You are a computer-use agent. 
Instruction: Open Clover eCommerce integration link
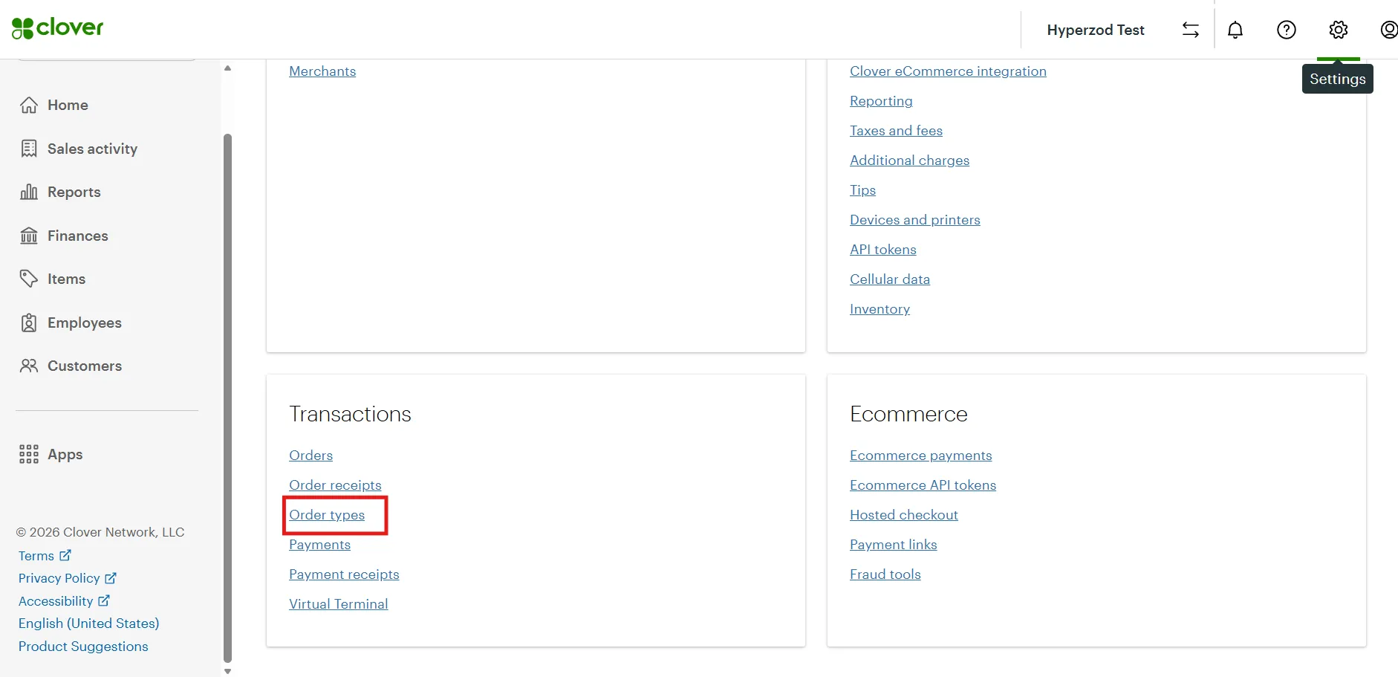click(948, 71)
